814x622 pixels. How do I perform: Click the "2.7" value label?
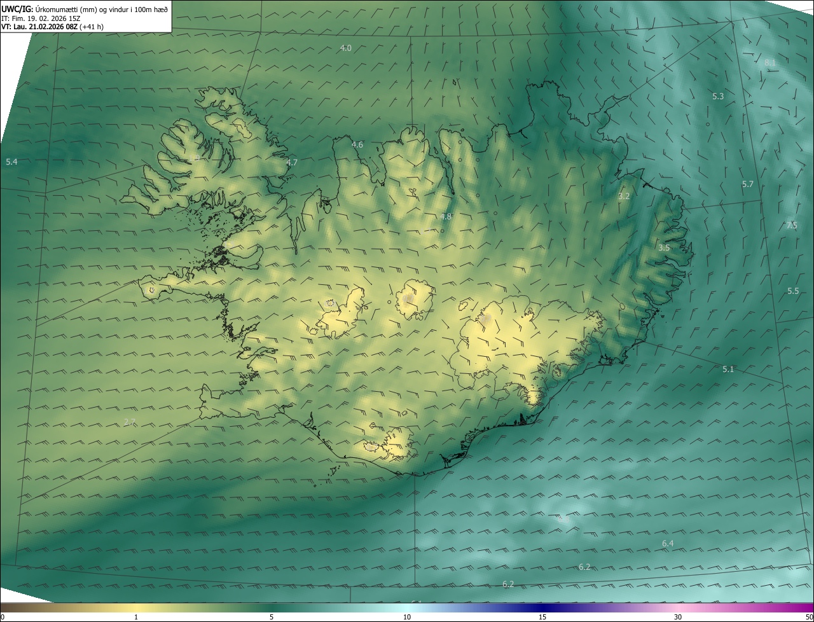[x=130, y=422]
